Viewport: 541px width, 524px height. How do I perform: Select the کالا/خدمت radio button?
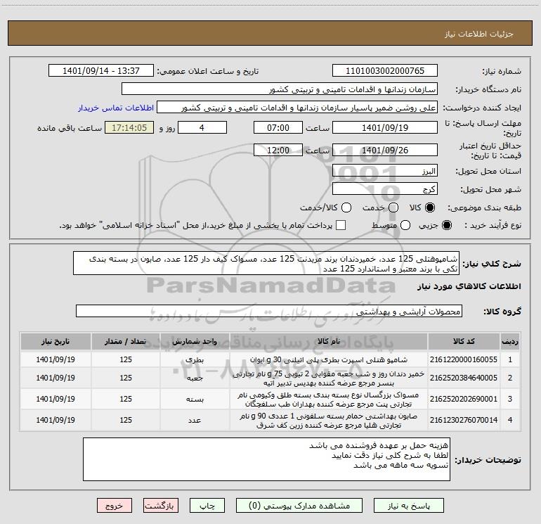(x=346, y=207)
